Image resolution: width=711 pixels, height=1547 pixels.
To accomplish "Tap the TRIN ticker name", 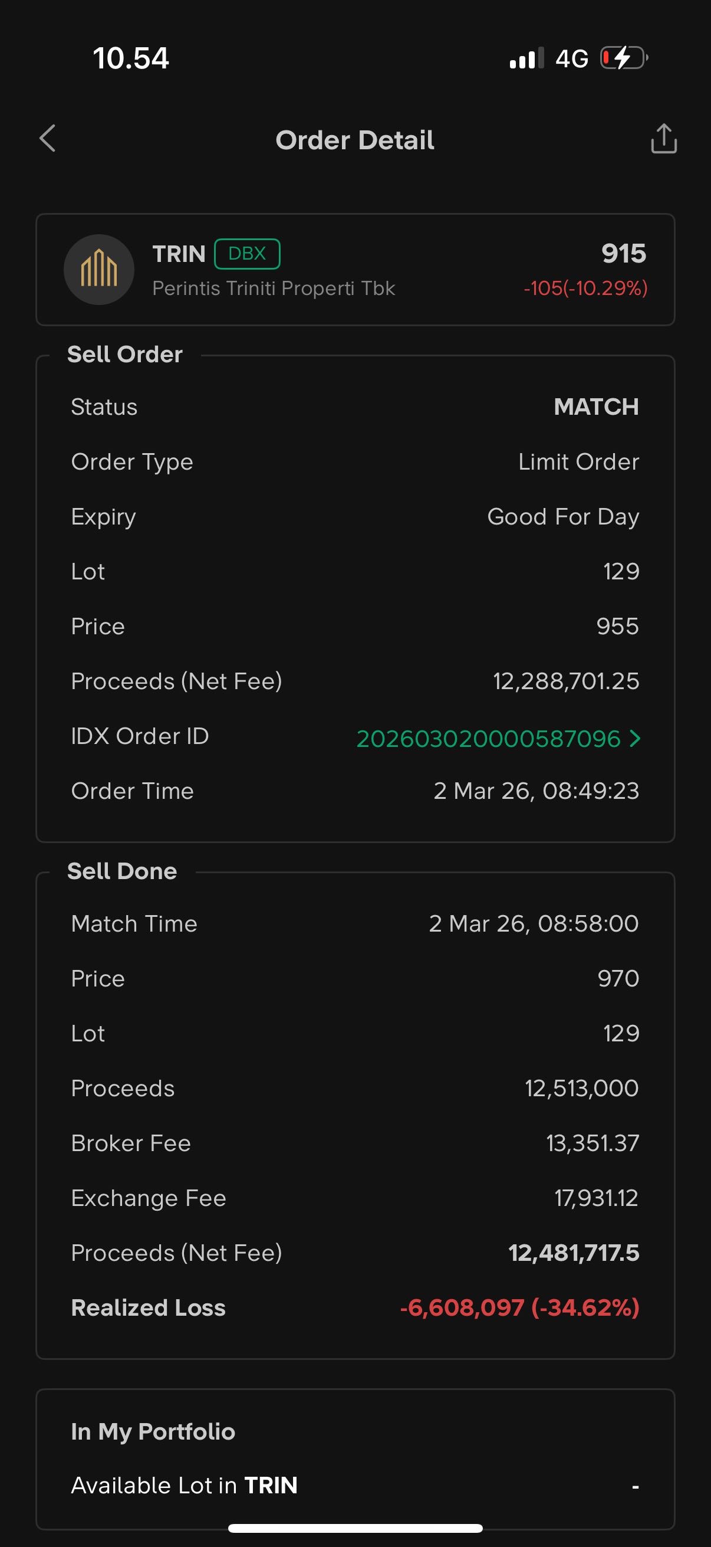I will (x=179, y=254).
